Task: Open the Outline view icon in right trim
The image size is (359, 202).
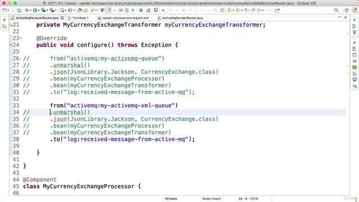Action: [355, 26]
